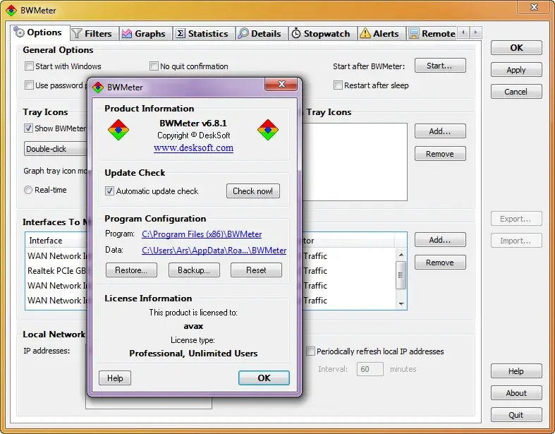Go to the Stopwatch tab
The height and width of the screenshot is (434, 555).
pyautogui.click(x=322, y=34)
